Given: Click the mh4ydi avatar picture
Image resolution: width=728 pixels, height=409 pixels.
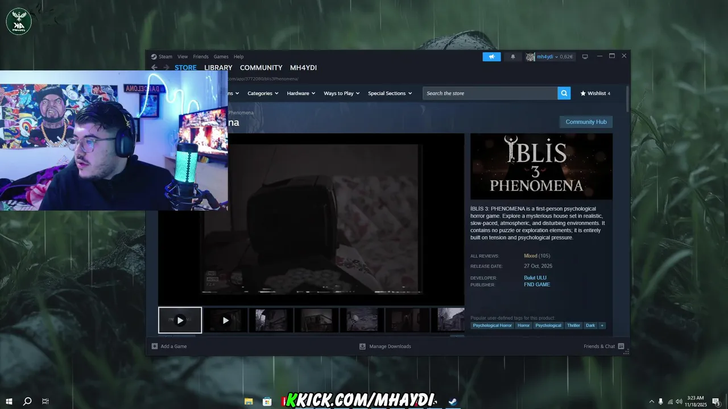Looking at the screenshot, I should pos(530,57).
